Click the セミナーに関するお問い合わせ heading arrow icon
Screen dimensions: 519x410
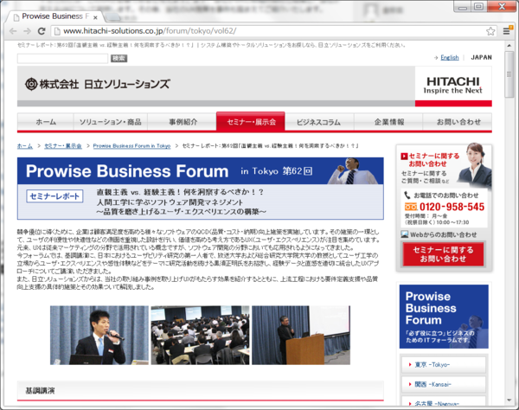tap(404, 156)
